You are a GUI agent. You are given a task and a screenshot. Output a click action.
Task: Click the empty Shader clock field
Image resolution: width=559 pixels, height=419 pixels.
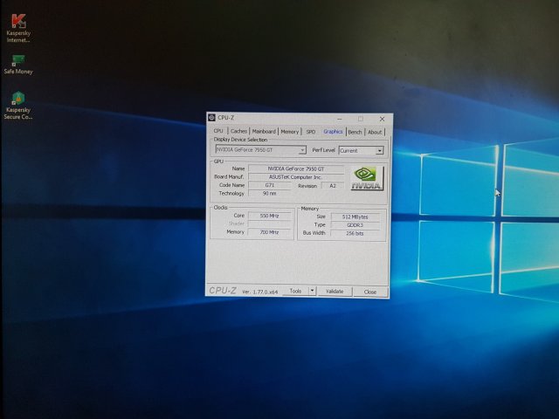point(270,223)
